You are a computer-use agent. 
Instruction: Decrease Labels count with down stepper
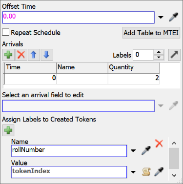159,58
